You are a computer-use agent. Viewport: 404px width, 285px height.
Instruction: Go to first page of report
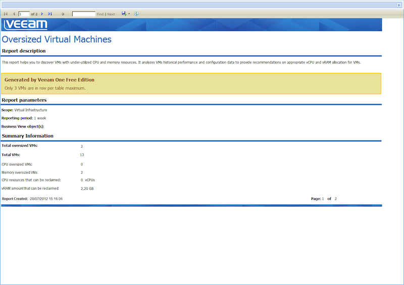tap(6, 14)
